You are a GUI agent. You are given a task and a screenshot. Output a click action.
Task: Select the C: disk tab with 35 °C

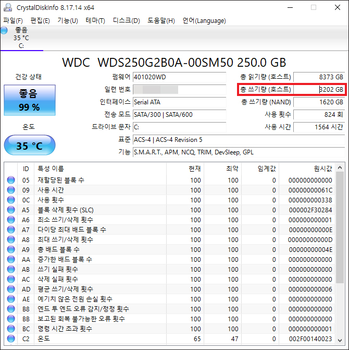point(22,38)
